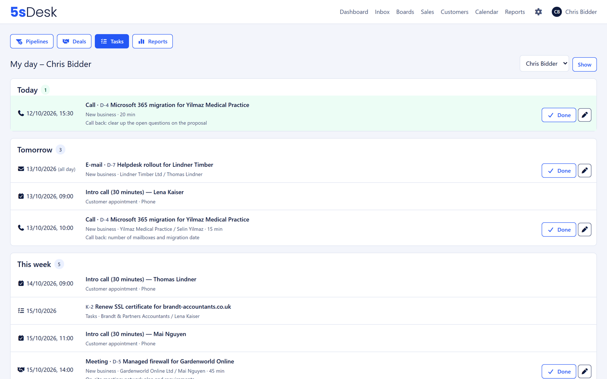The image size is (607, 379).
Task: Open Intro call with Lena Kaiser
Action: [134, 192]
